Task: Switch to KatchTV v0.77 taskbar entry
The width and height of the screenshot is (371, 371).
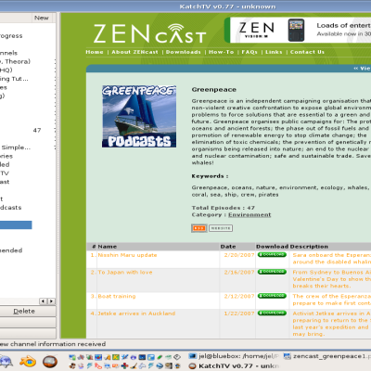Action: point(234,366)
